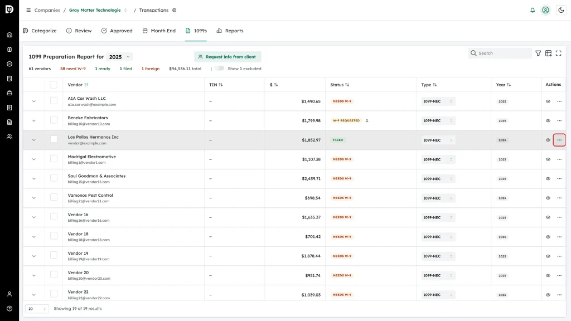Sort by TIN column

coord(221,85)
